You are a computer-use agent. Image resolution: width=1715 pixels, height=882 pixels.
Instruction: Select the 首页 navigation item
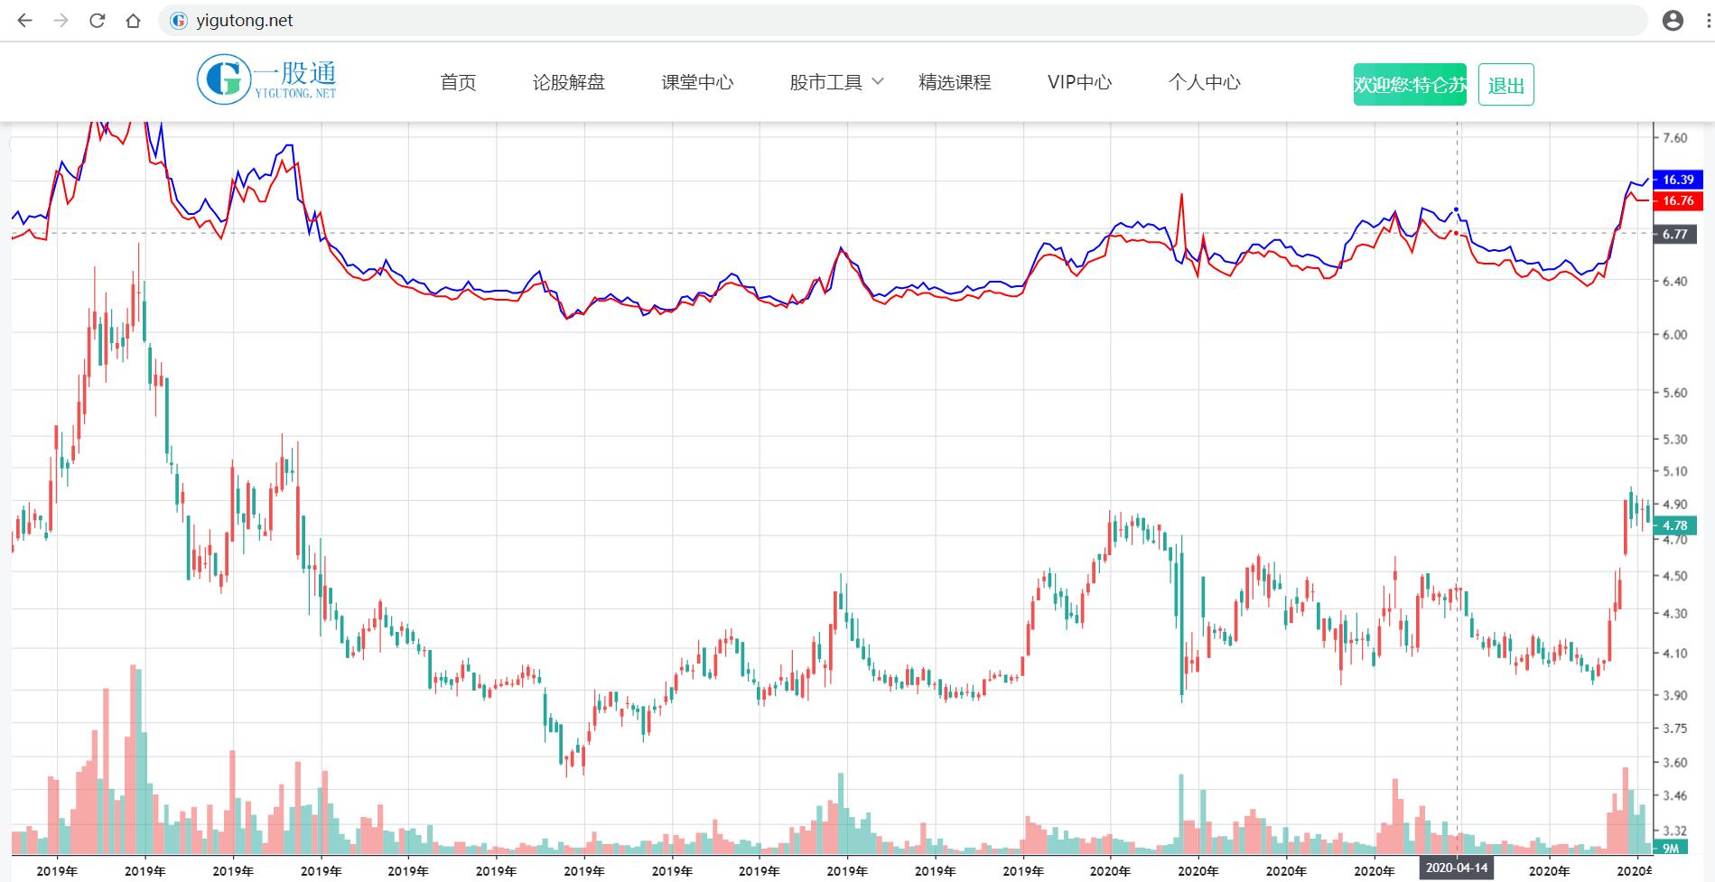coord(459,82)
